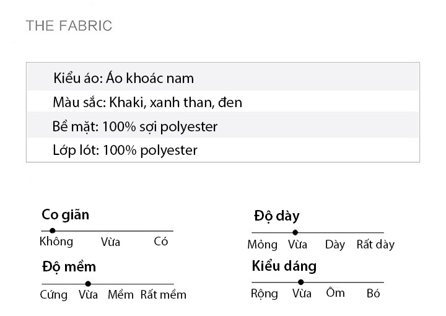Image resolution: width=446 pixels, height=316 pixels.
Task: Select 'Mỏng' under the Độ dày scale
Action: coord(262,245)
